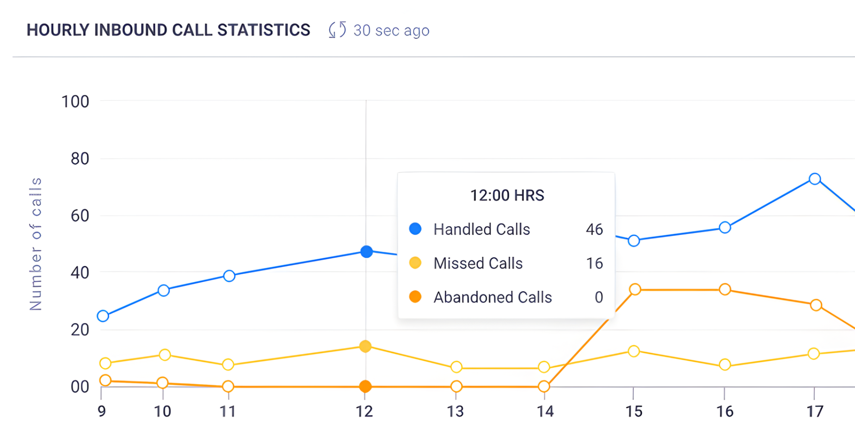Click the abandoned calls point at hour 12
Screen dimensions: 855x438
point(365,386)
